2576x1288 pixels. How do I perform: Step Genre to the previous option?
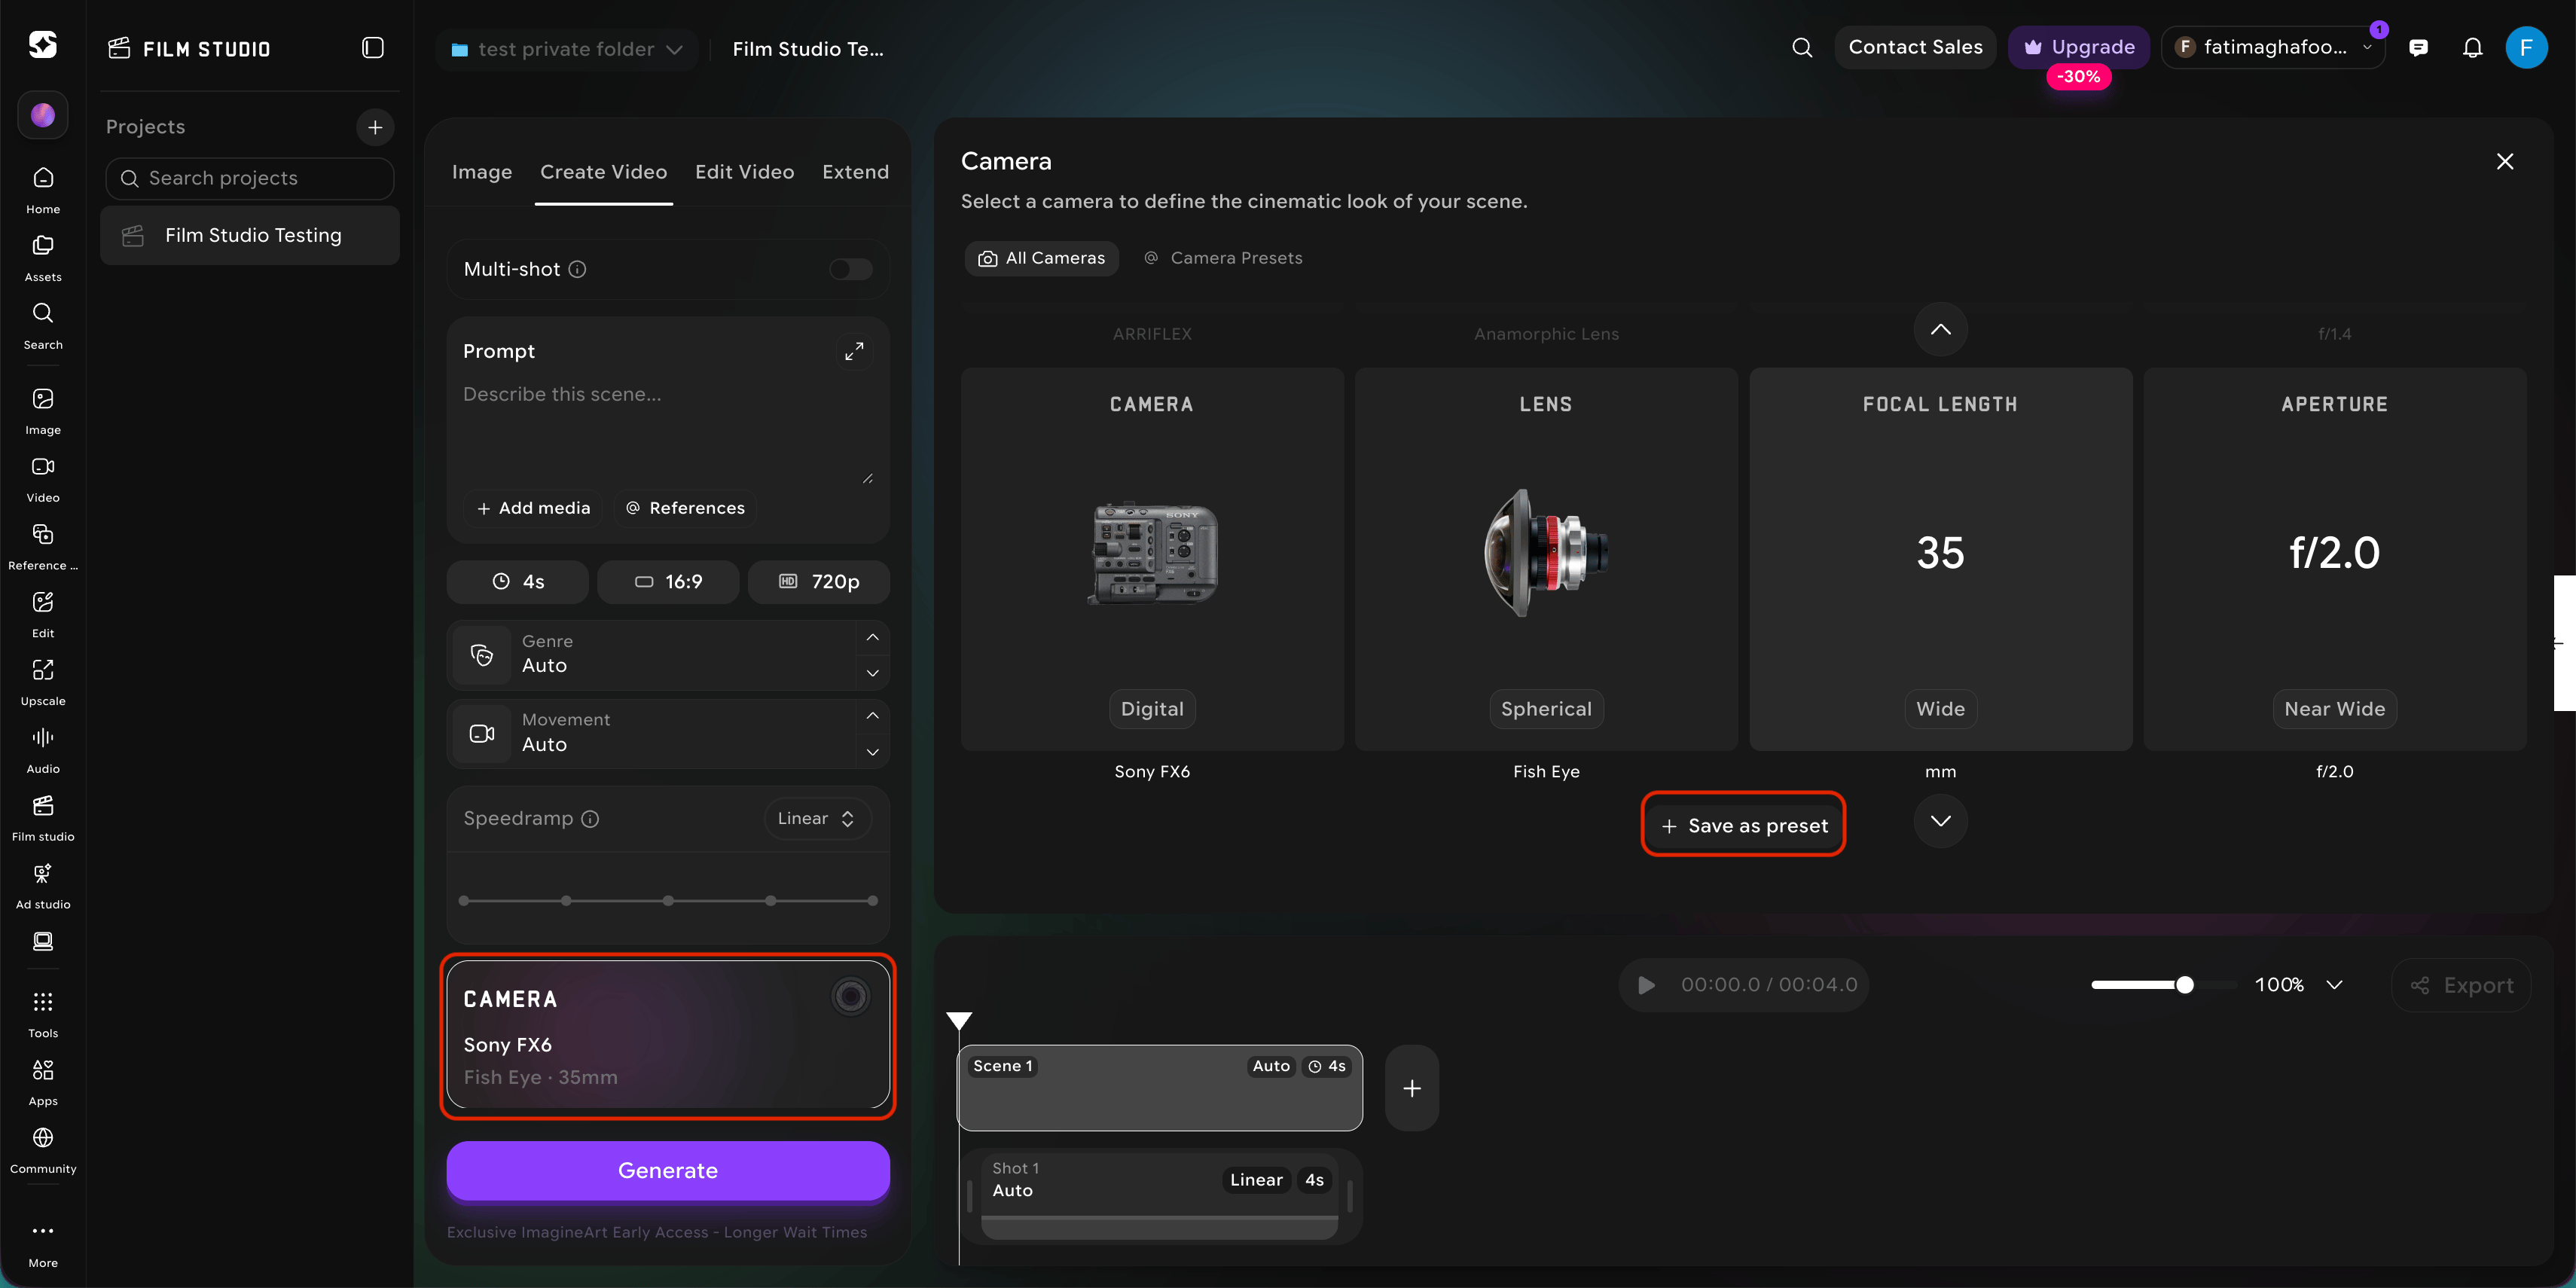(872, 637)
